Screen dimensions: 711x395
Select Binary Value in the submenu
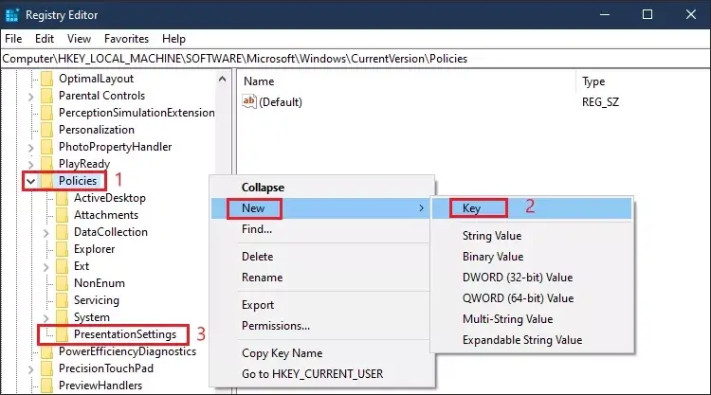[532, 257]
